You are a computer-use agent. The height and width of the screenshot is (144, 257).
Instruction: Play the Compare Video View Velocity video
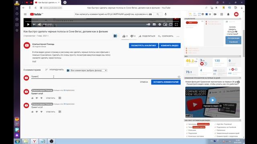pyautogui.click(x=212, y=100)
